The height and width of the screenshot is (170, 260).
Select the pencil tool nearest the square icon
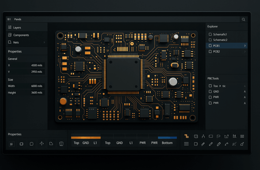click(203, 144)
